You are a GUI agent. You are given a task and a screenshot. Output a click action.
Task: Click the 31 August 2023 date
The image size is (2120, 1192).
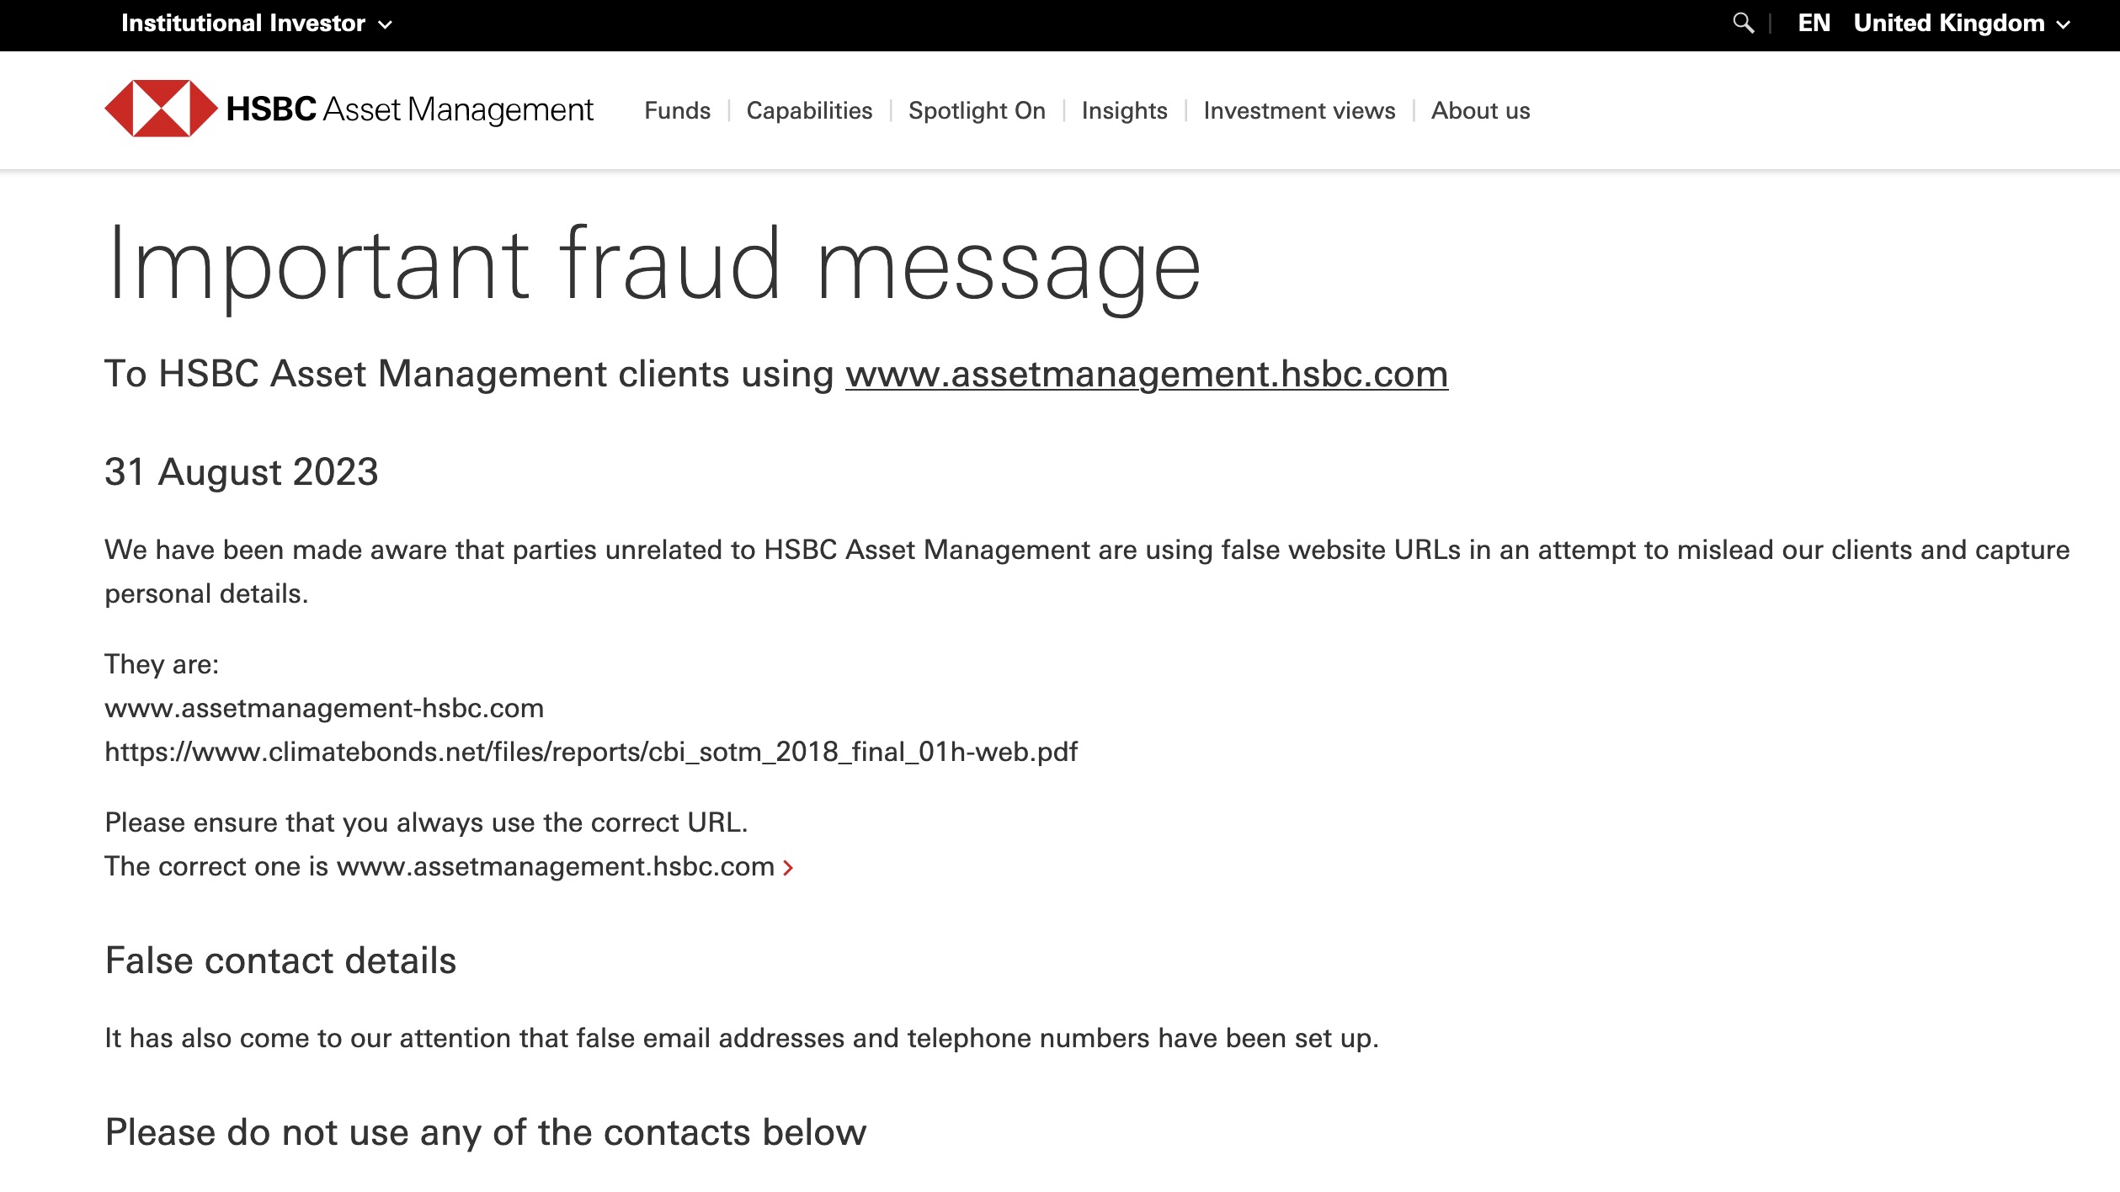click(242, 471)
